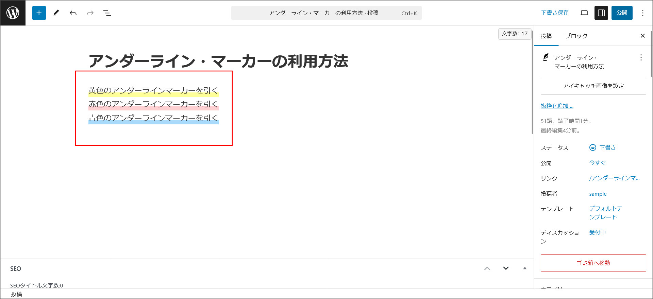Collapse the SEO panel triangle toggle
This screenshot has width=653, height=299.
525,268
